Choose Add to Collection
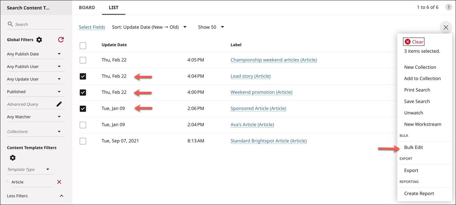Image resolution: width=456 pixels, height=205 pixels. coord(422,79)
